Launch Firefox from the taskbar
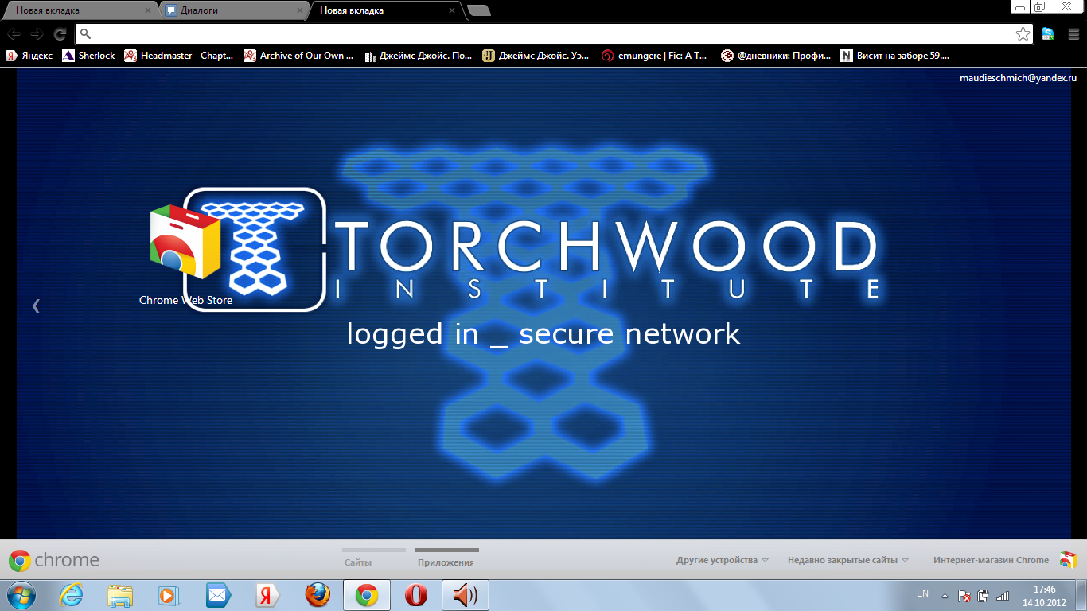The image size is (1087, 611). pos(317,595)
